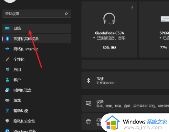Open 时间和语言 settings

pos(37,90)
